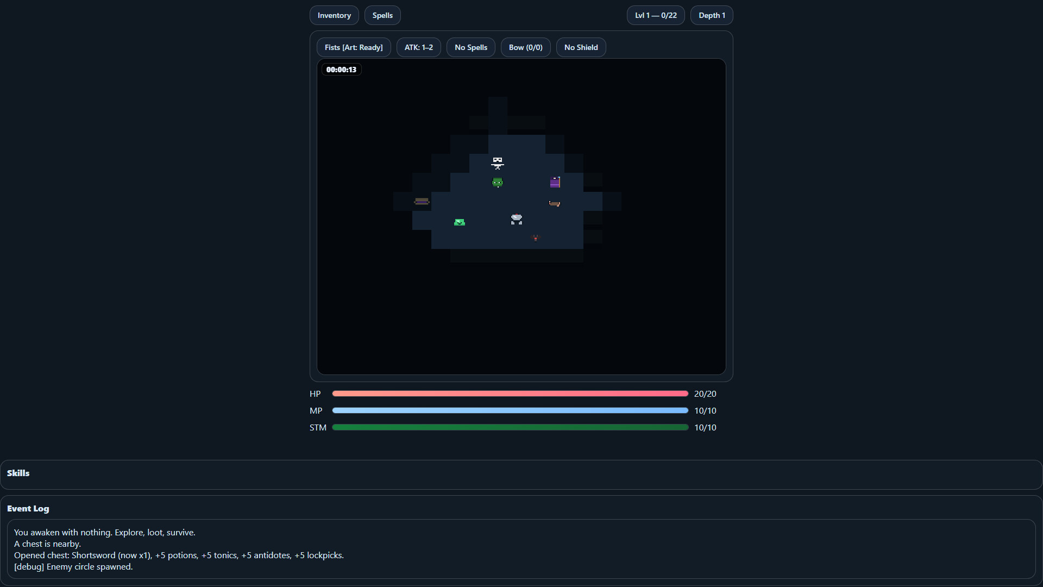This screenshot has width=1043, height=587.
Task: Click the brown rat sprite on the right
Action: click(x=555, y=203)
